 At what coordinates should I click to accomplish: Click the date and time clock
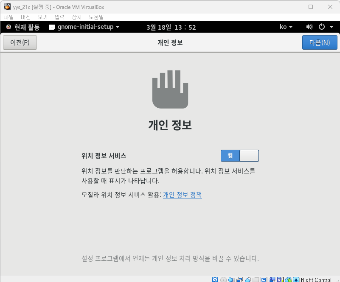171,27
